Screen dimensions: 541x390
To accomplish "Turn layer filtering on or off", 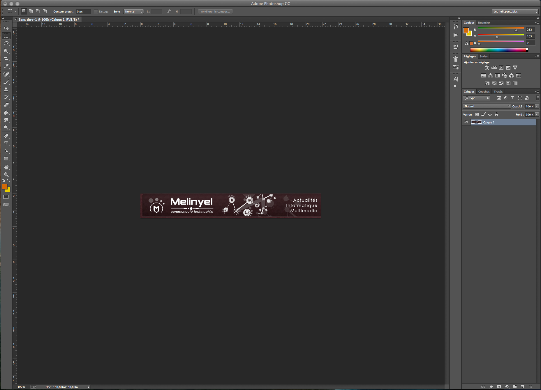I will (538, 98).
